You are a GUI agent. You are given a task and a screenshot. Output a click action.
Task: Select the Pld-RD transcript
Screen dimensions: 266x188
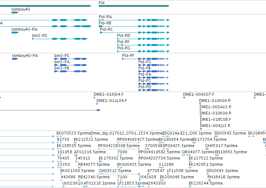[143, 39]
